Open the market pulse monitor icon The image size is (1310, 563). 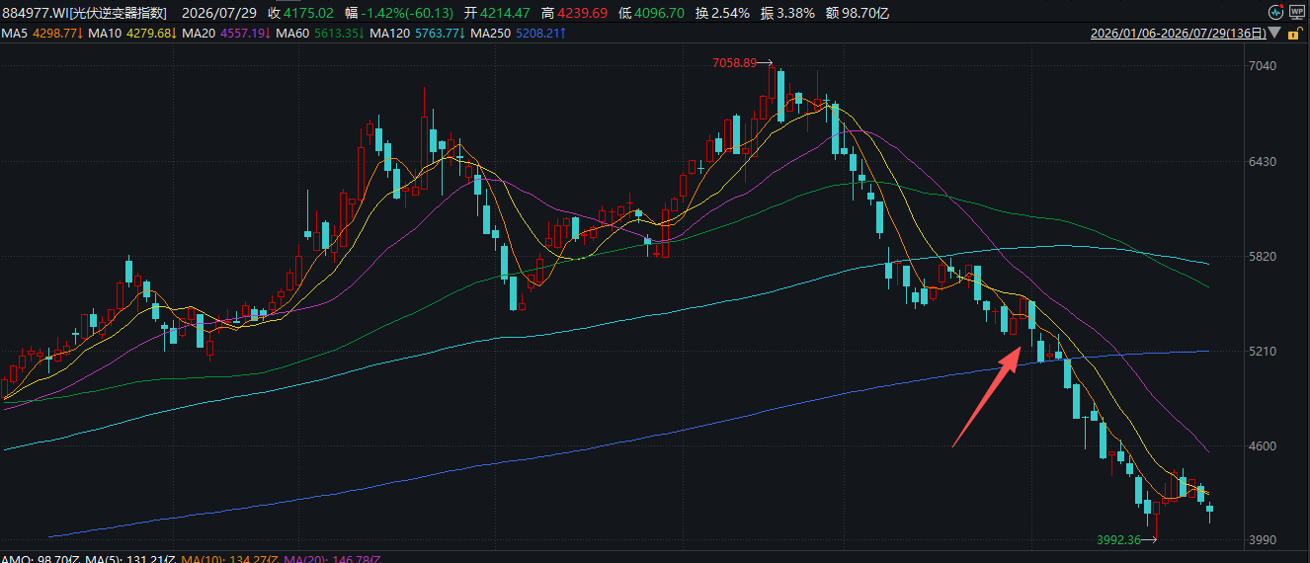pyautogui.click(x=1277, y=14)
